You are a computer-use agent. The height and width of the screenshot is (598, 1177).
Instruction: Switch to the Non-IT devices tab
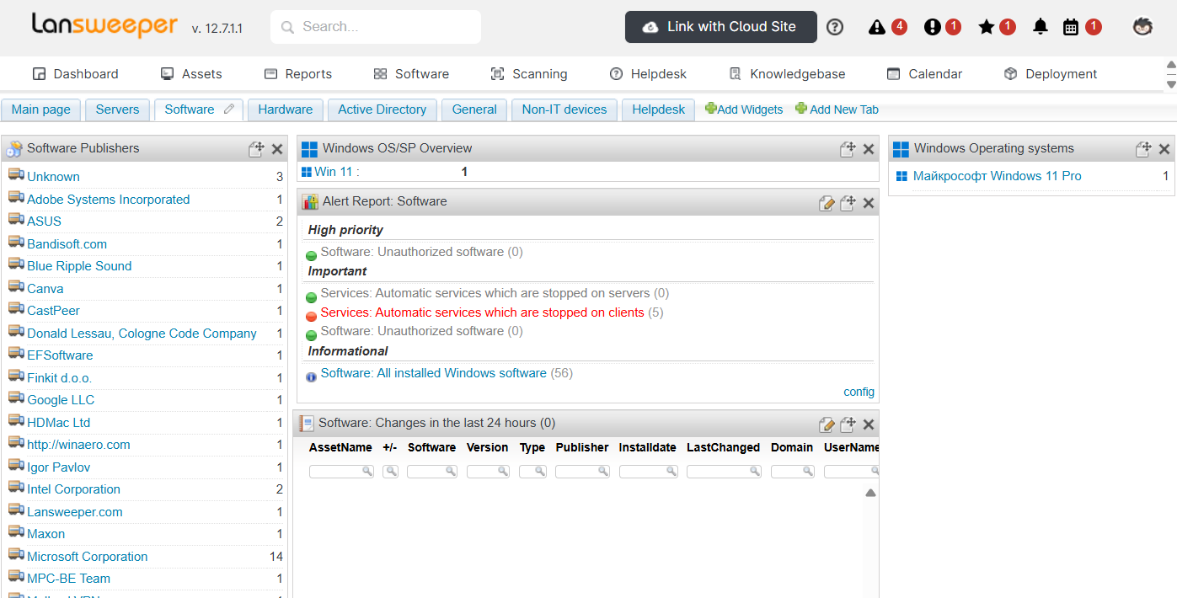pos(564,109)
